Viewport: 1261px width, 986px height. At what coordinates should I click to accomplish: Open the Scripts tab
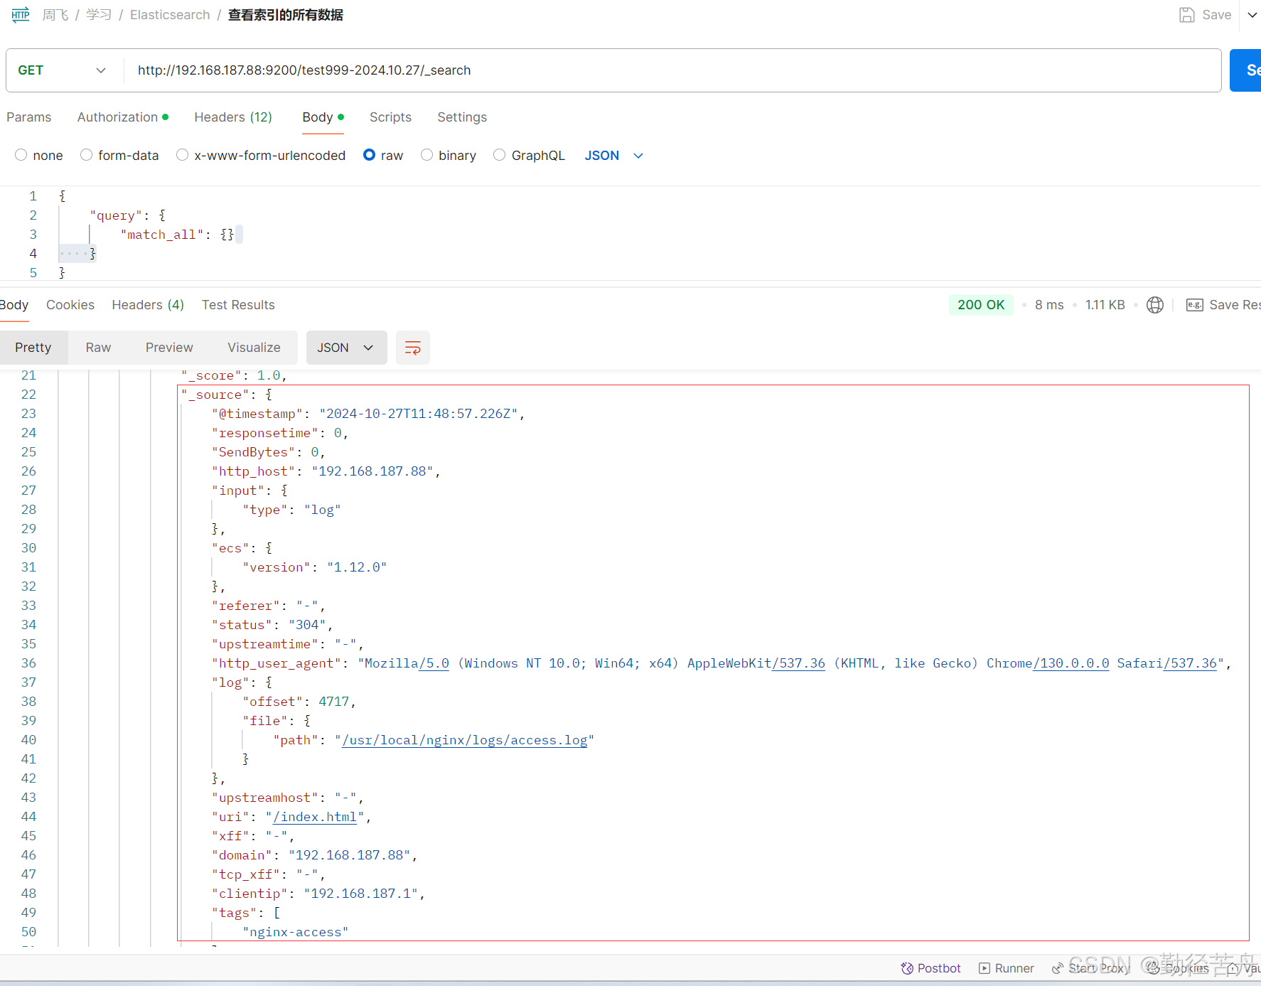click(390, 117)
